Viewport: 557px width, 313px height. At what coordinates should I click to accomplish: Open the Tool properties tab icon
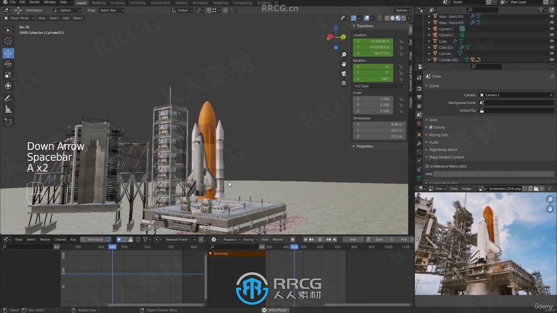pyautogui.click(x=419, y=77)
